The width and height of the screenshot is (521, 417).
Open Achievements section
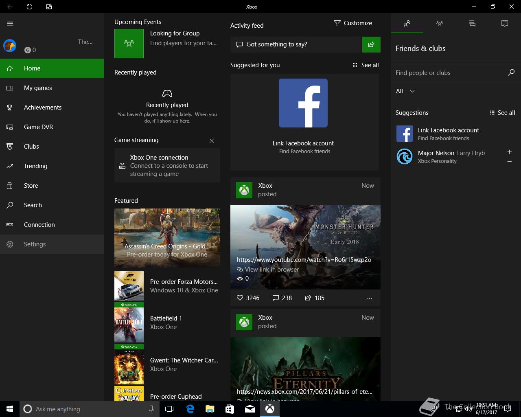click(52, 108)
